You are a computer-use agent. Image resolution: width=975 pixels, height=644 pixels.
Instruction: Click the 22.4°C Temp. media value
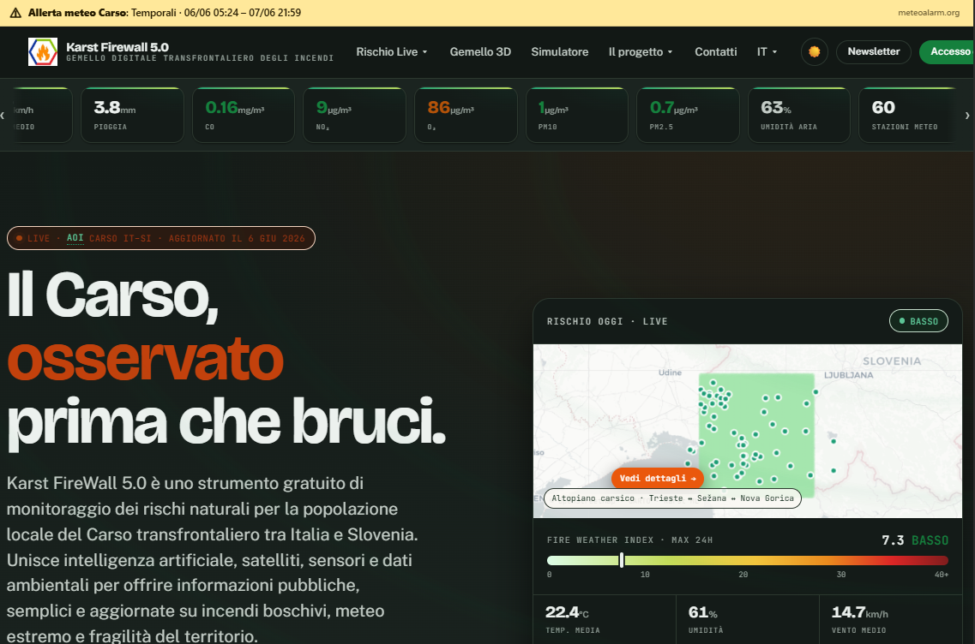[x=567, y=612]
